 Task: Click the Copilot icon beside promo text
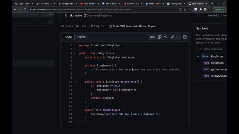(x=111, y=26)
